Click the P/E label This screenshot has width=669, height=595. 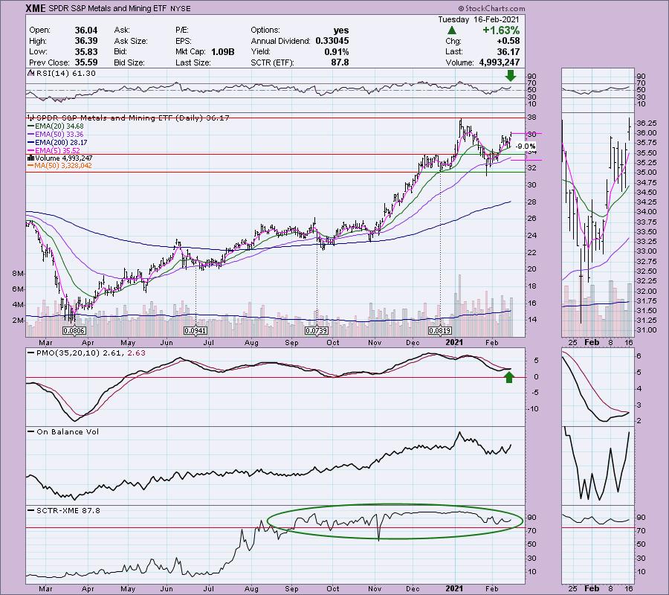[x=181, y=30]
